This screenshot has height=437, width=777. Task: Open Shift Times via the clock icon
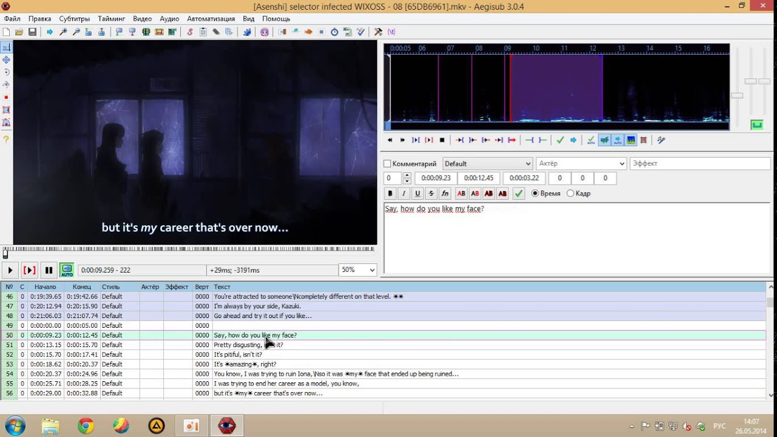[x=334, y=32]
